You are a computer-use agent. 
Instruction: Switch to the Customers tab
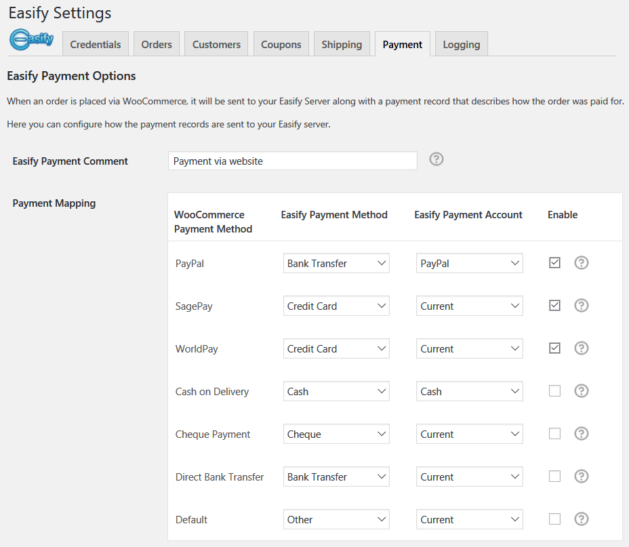216,44
